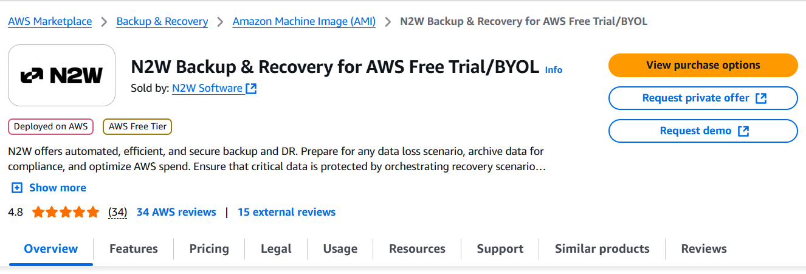
Task: Click the external link icon beside N2W Software
Action: (x=251, y=89)
